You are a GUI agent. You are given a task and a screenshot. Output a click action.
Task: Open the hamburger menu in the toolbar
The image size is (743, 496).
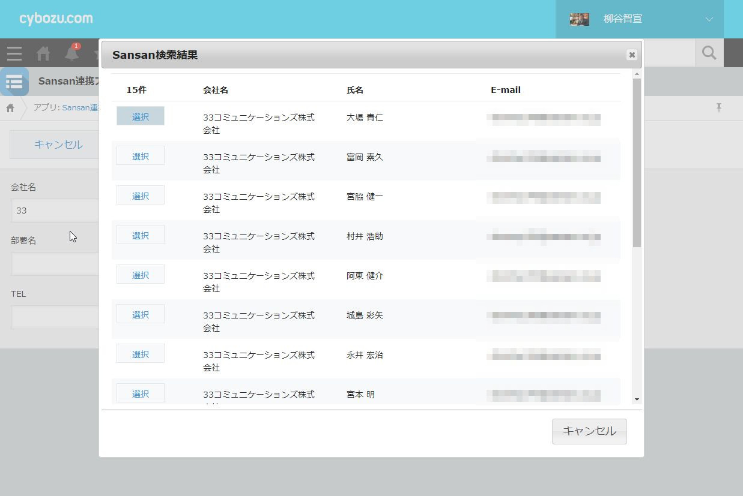(x=14, y=53)
